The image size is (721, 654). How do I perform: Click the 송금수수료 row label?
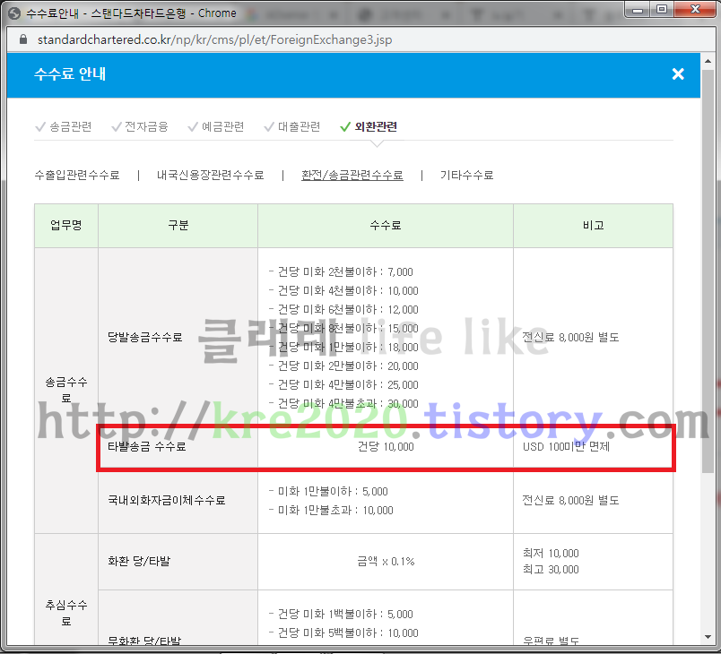[x=66, y=390]
